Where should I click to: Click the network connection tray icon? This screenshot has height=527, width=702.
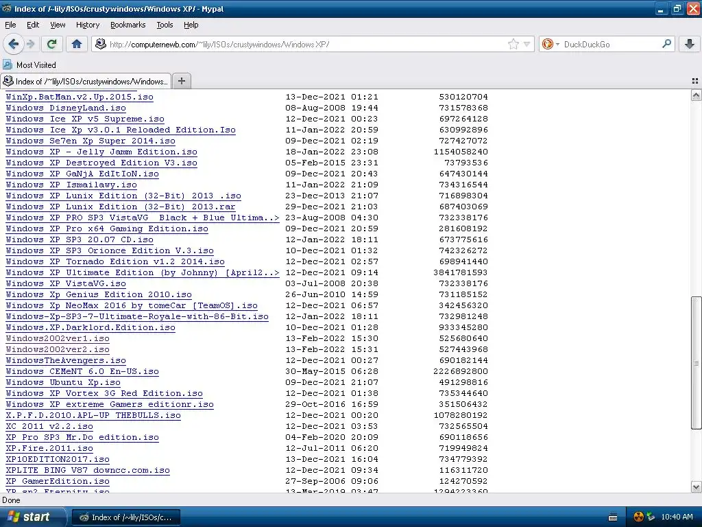pyautogui.click(x=651, y=517)
